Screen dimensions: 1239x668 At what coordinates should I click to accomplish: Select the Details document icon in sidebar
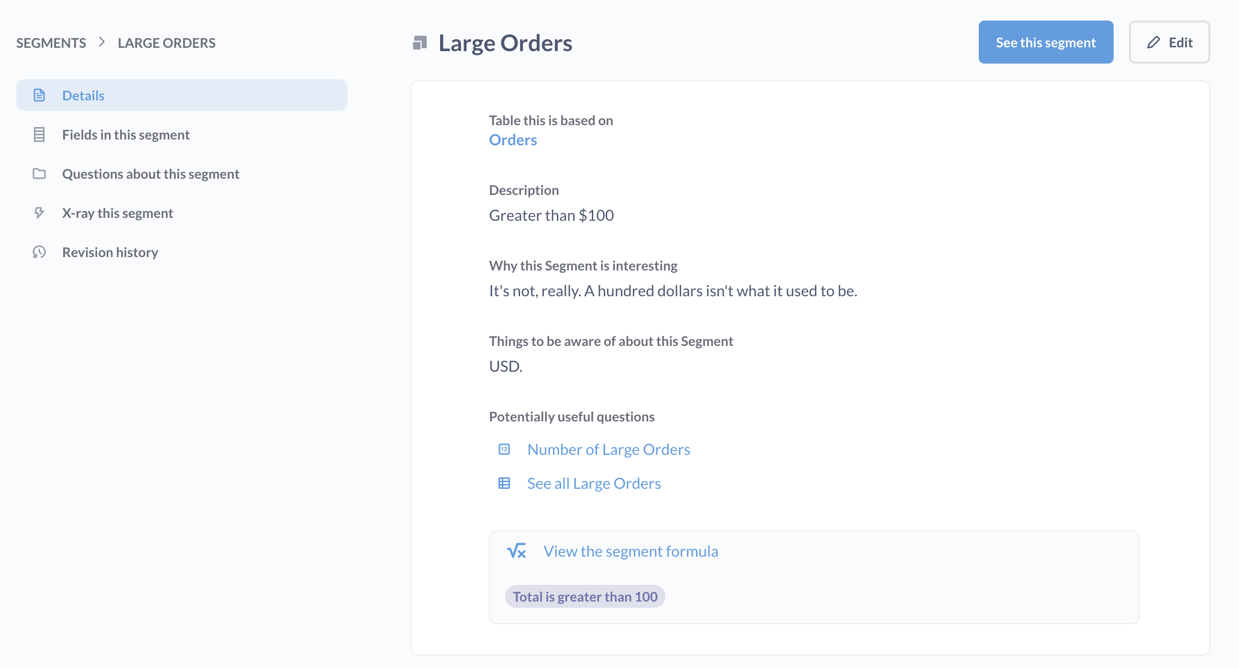pos(39,95)
